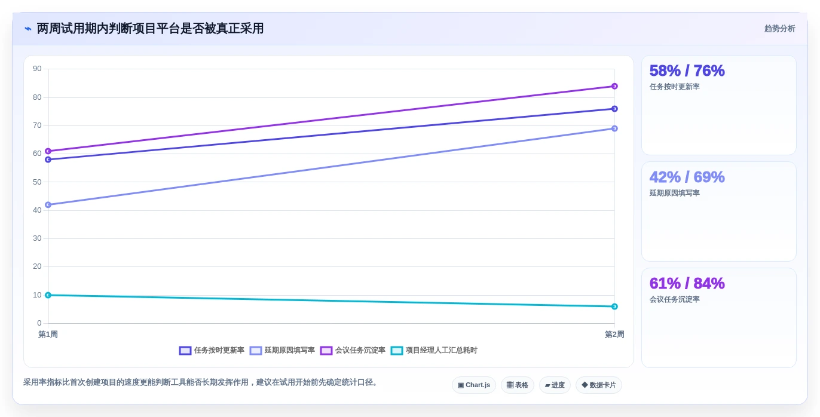Image resolution: width=820 pixels, height=417 pixels.
Task: Toggle the 延期原因填写率 legend swatch
Action: [256, 351]
